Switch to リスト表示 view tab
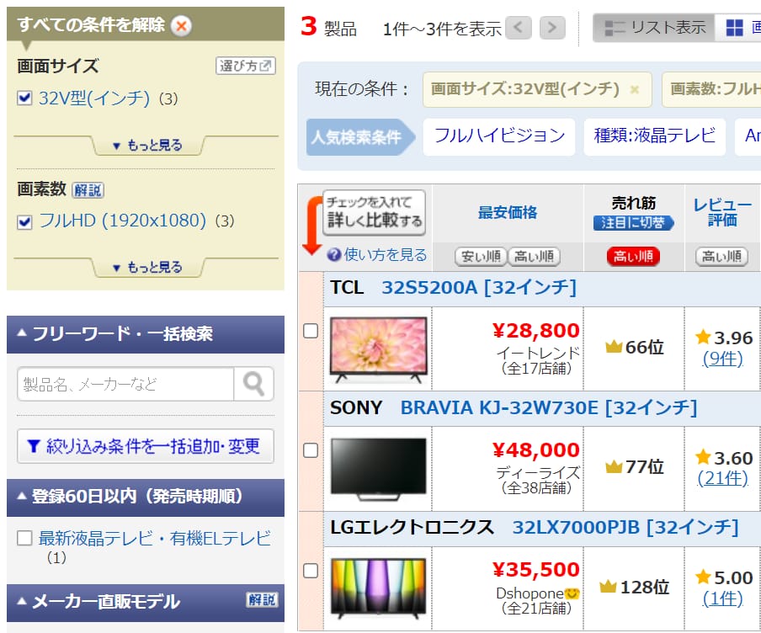 tap(654, 28)
